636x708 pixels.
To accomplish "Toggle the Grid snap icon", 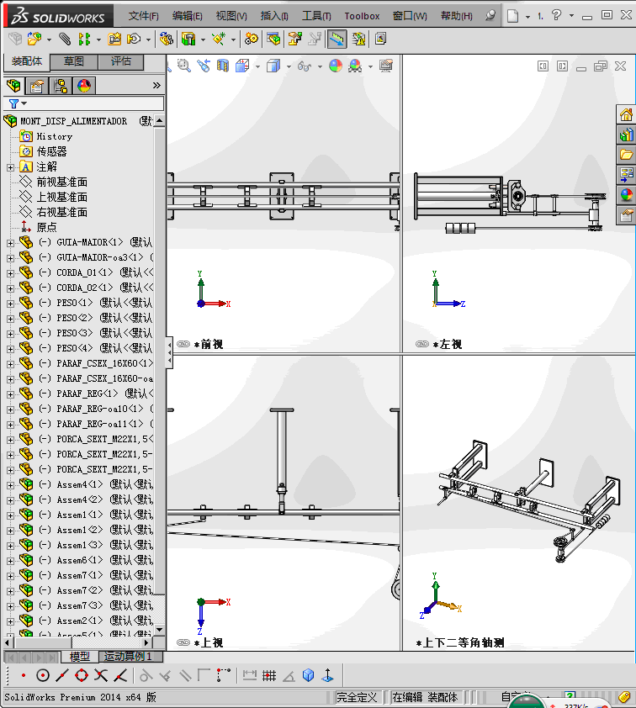I will [x=269, y=675].
